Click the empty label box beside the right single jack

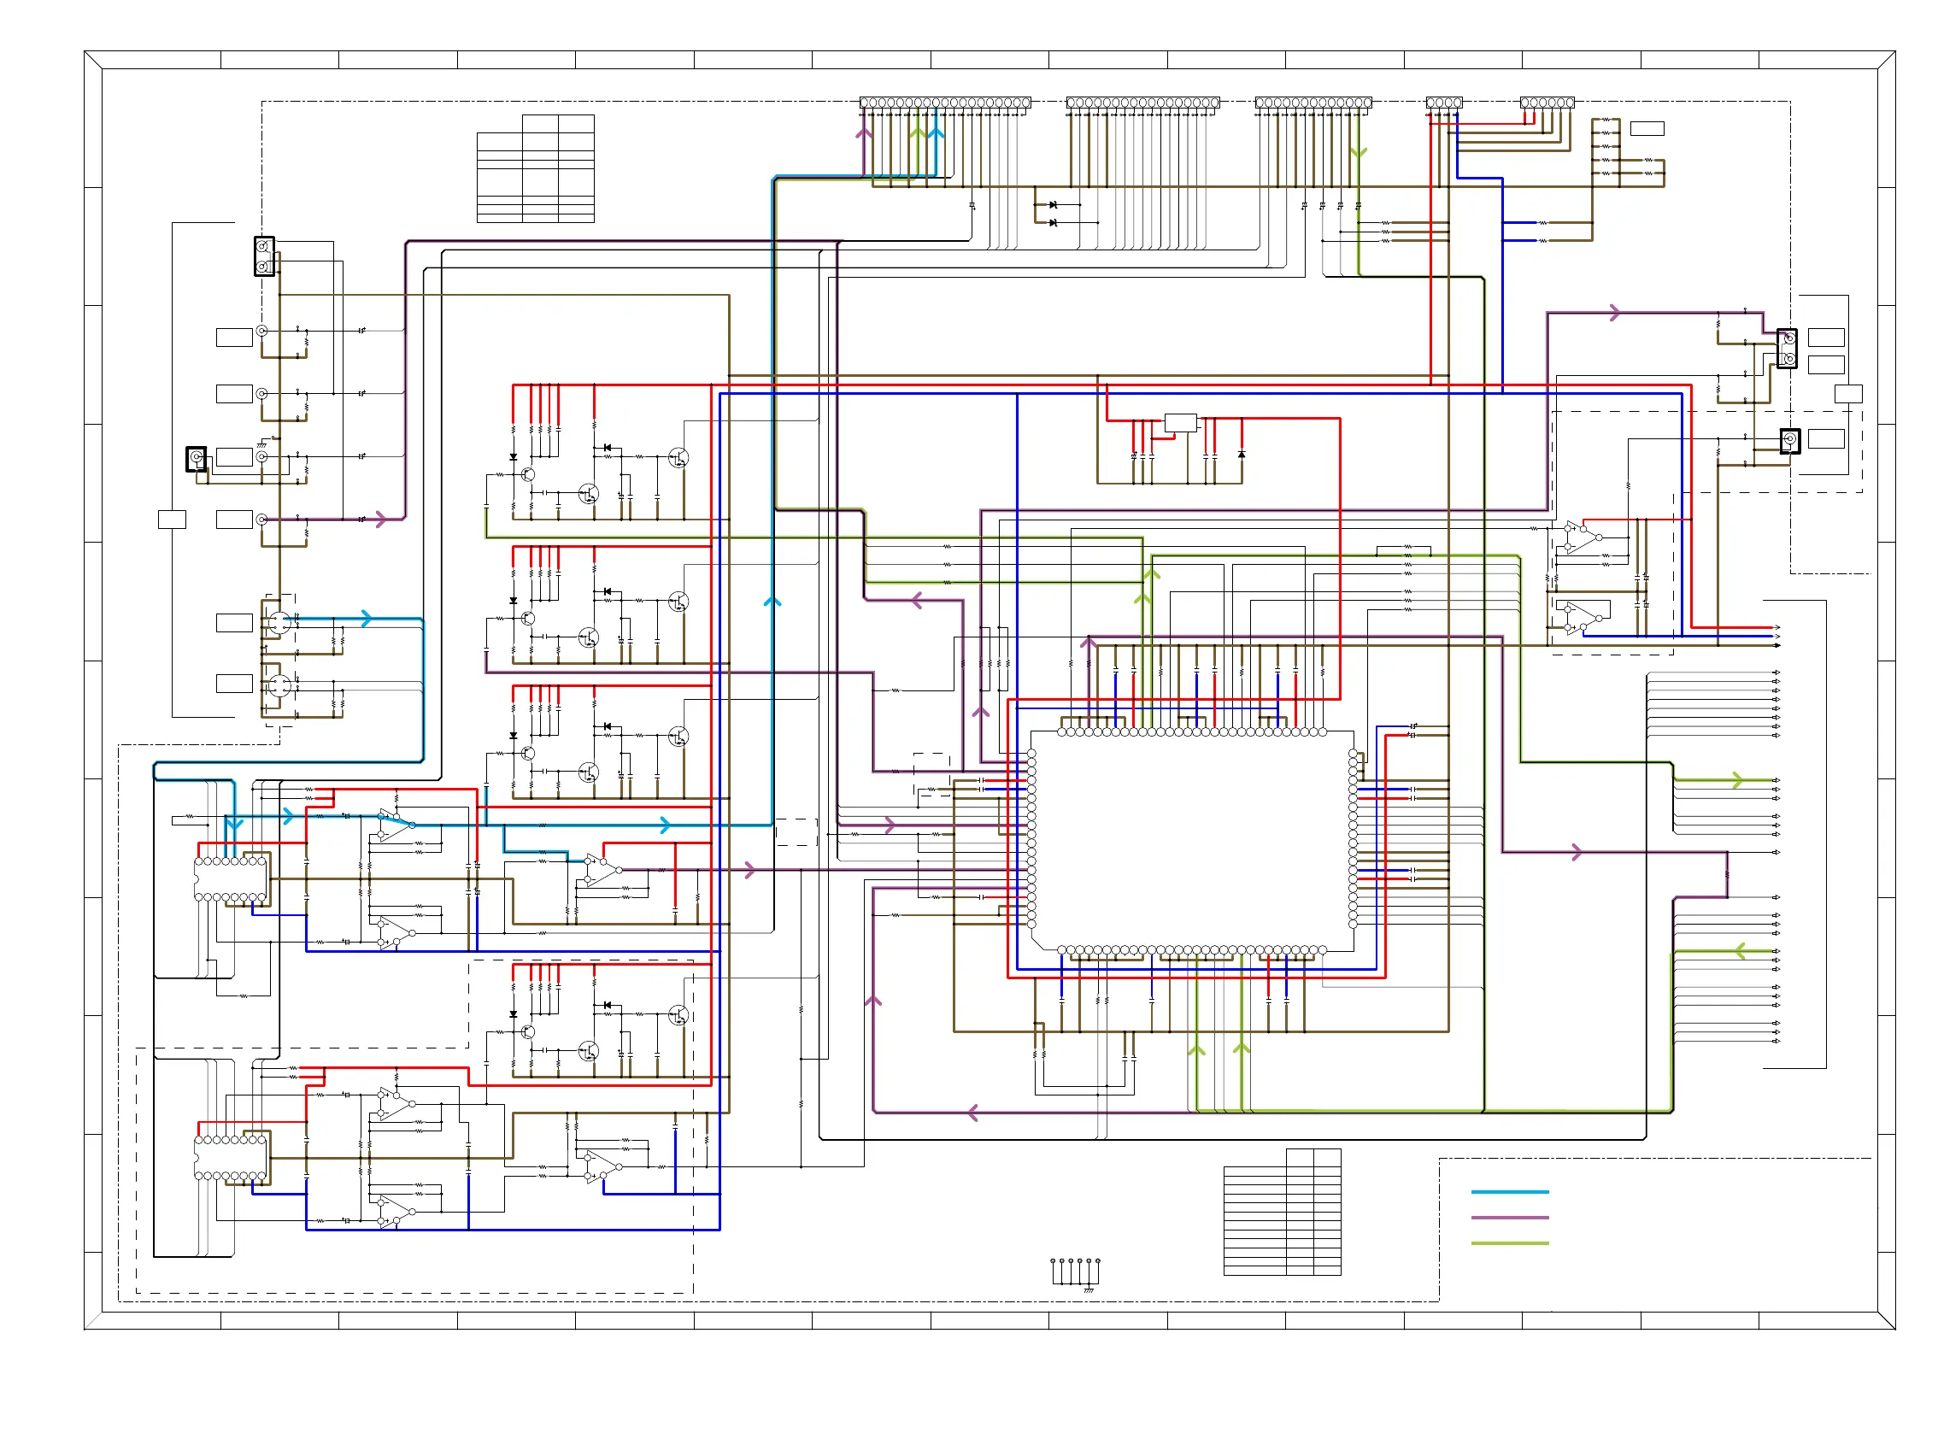[1826, 439]
